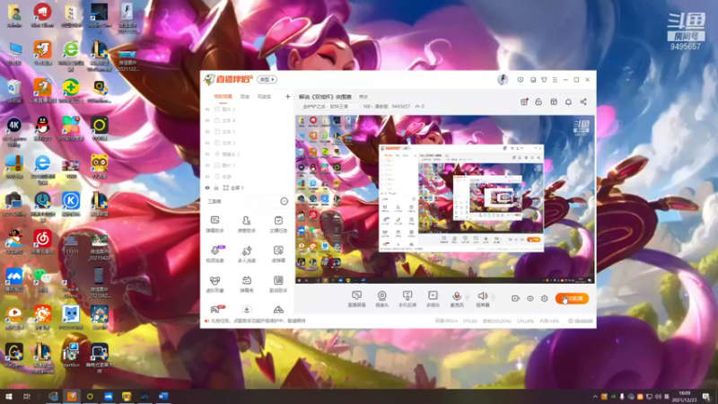Screen dimensions: 718x404
Task: Open the 弹幕助手 danmaku assistant tool
Action: [x=215, y=224]
